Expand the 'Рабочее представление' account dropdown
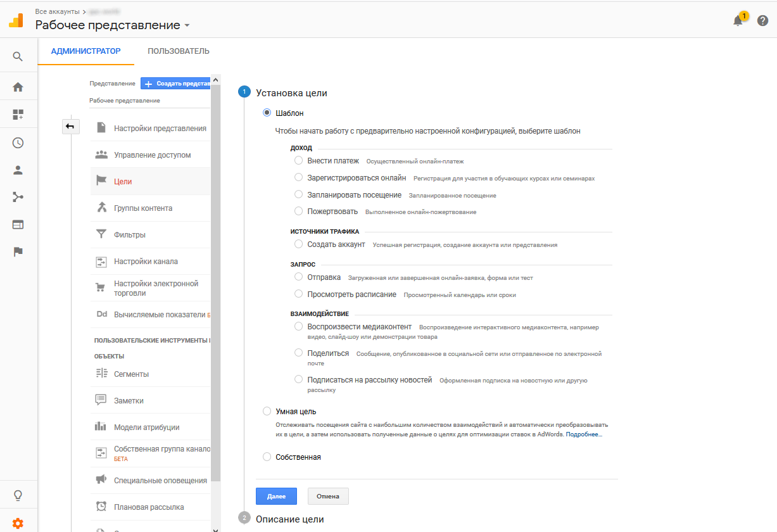The width and height of the screenshot is (777, 532). pyautogui.click(x=113, y=25)
